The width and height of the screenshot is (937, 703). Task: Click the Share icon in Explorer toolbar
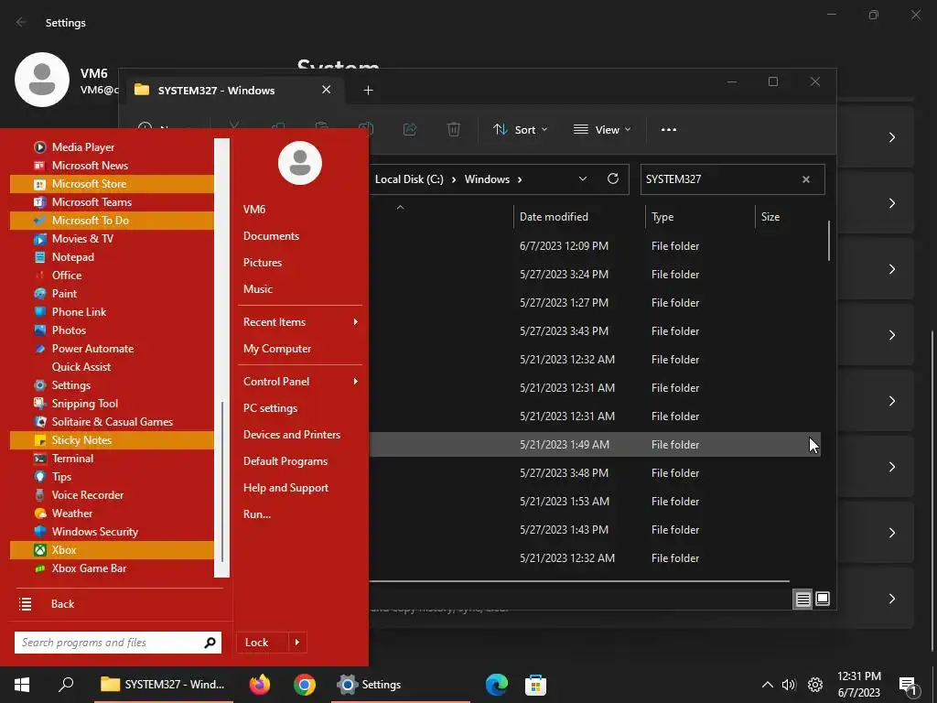click(x=410, y=129)
